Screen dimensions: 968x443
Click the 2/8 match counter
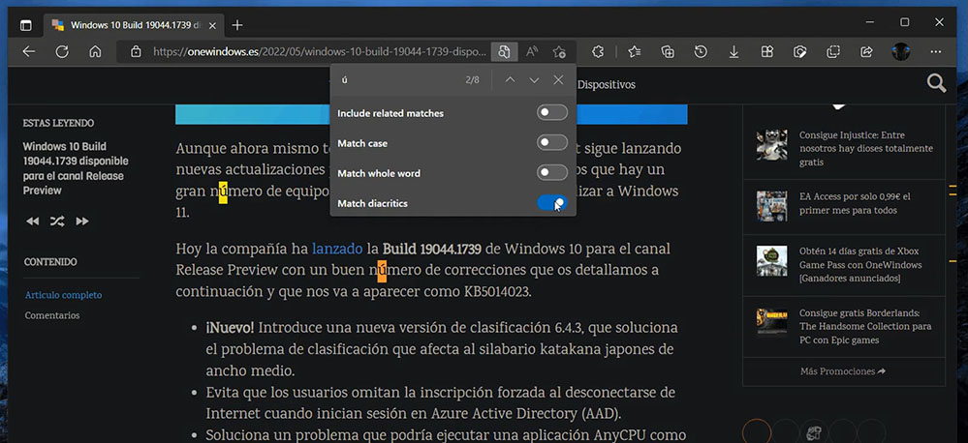pos(472,80)
